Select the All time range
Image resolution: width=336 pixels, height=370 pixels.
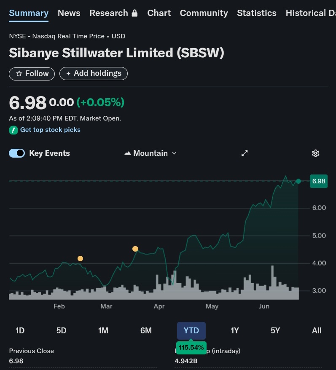pos(317,330)
